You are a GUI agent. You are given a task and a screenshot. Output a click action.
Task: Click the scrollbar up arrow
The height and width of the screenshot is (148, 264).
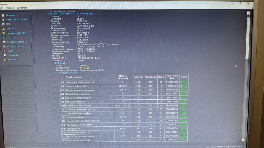[248, 13]
